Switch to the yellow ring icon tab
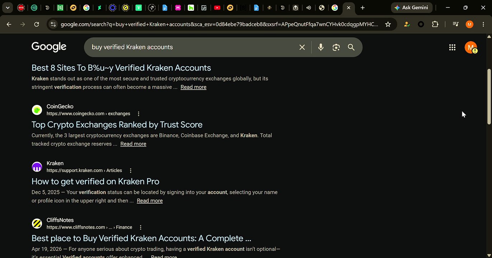The width and height of the screenshot is (492, 258). pyautogui.click(x=126, y=8)
